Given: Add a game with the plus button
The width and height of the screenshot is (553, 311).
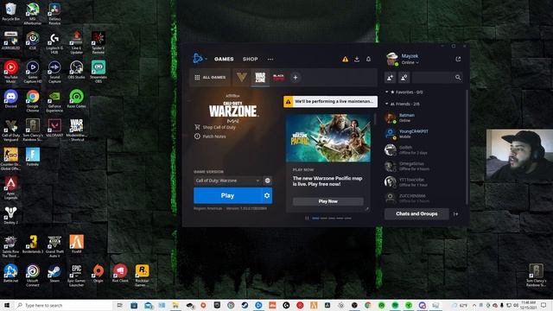Looking at the screenshot, I should pyautogui.click(x=296, y=78).
